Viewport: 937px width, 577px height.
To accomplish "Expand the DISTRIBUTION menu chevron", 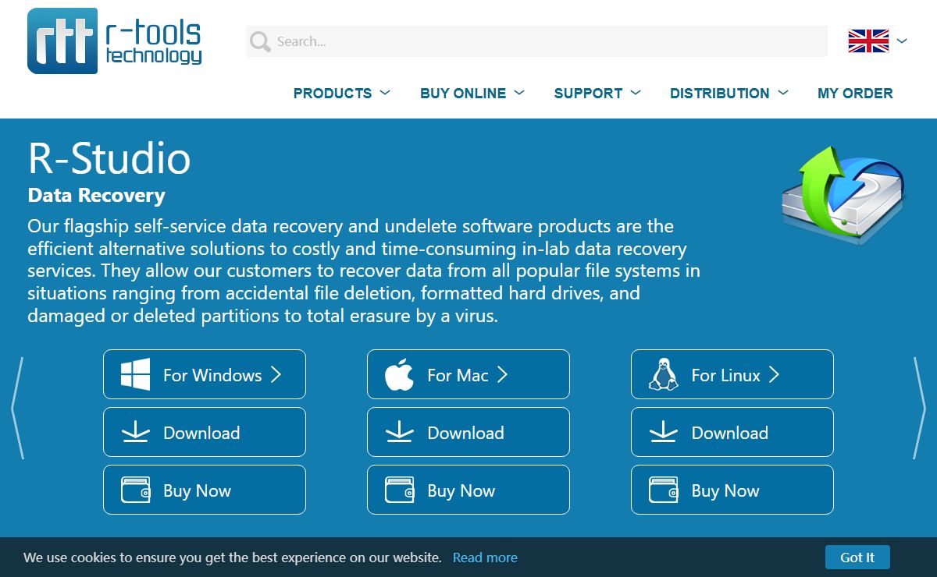I will point(783,92).
